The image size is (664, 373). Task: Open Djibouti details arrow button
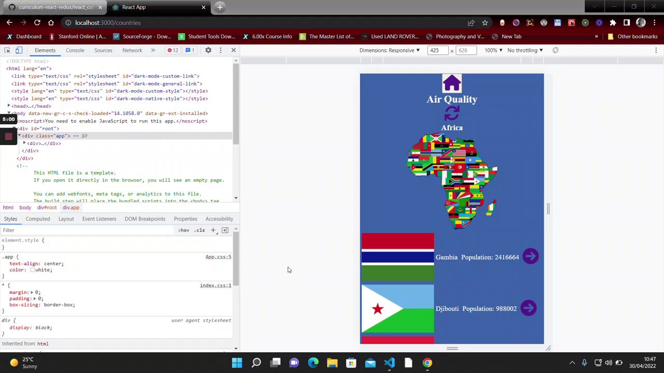click(x=529, y=308)
